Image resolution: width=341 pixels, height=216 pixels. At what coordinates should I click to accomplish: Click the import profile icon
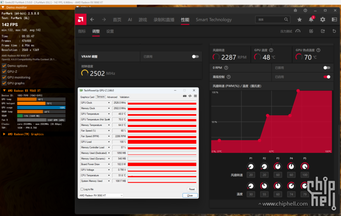[311, 31]
